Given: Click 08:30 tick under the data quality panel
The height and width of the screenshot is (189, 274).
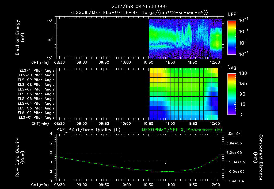Looking at the screenshot, I should (59, 185).
